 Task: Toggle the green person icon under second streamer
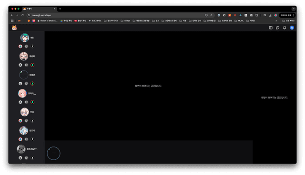click(x=32, y=65)
